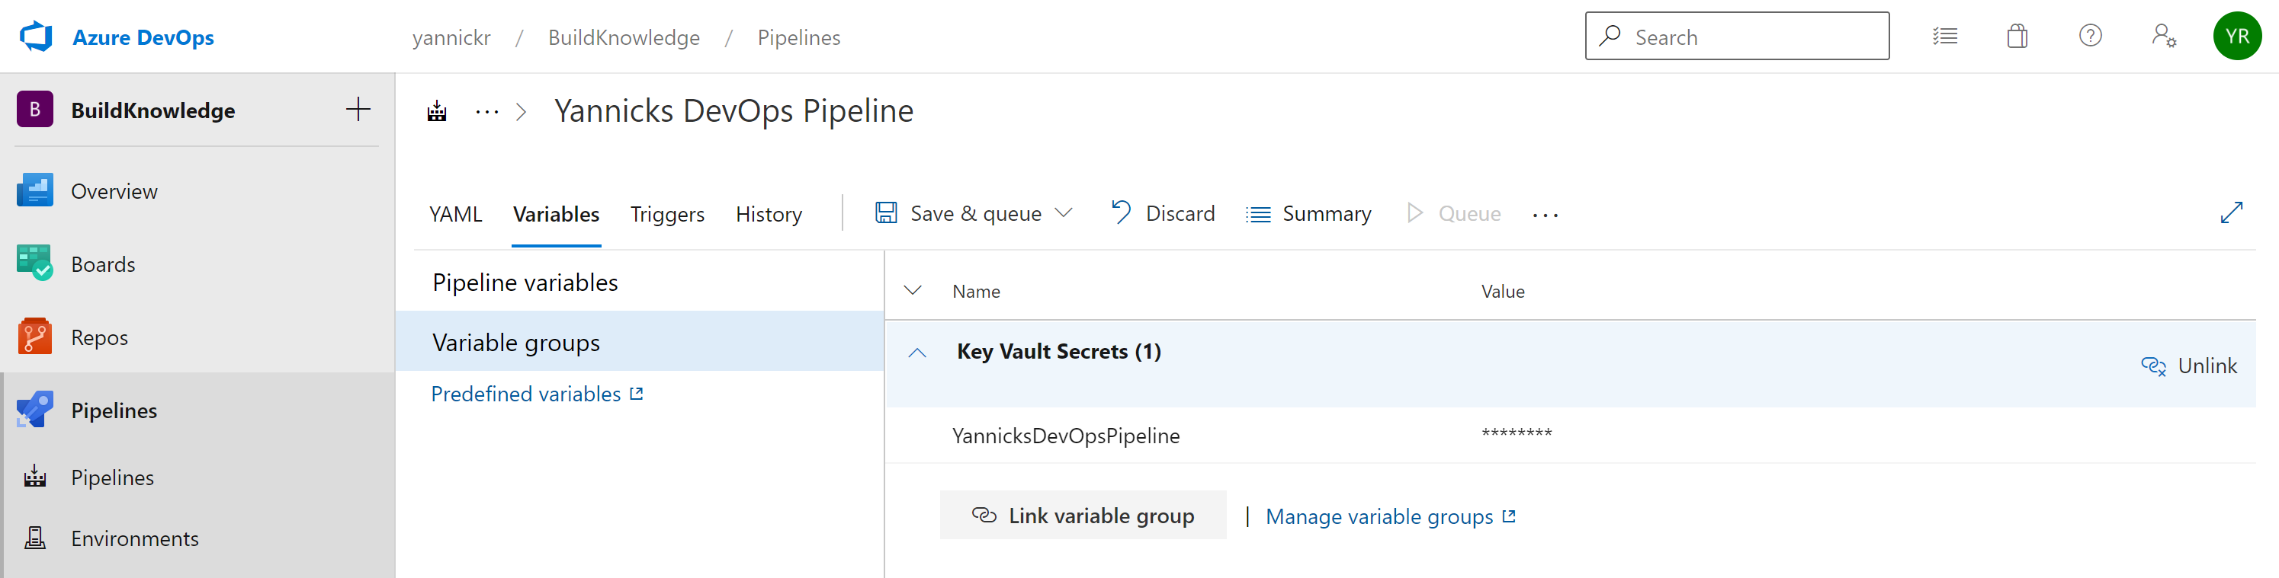
Task: Open the Repos section in the sidebar
Action: 99,337
